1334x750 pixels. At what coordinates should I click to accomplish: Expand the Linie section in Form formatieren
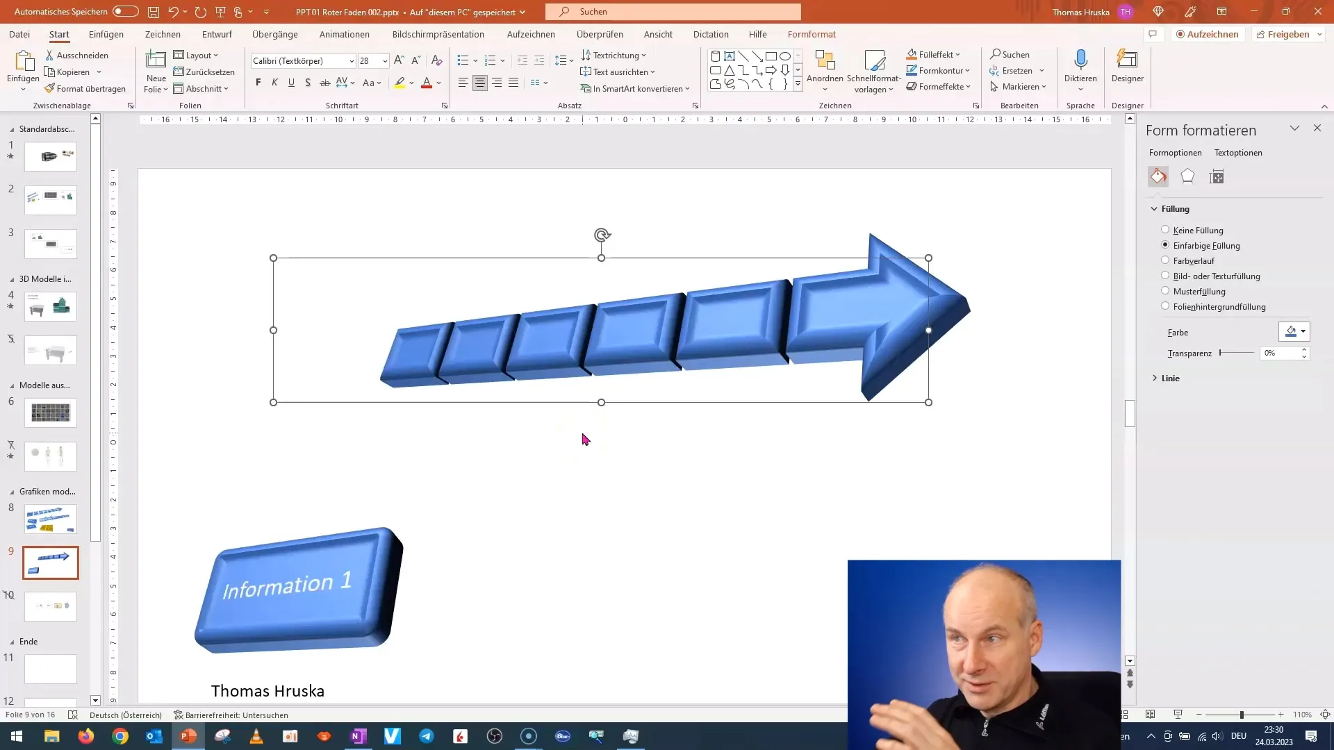pos(1172,377)
